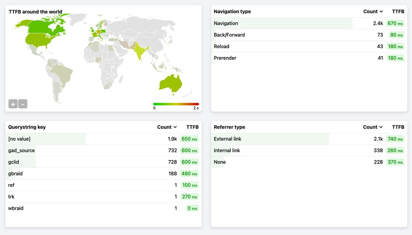The height and width of the screenshot is (235, 412).
Task: Click the TTFB color scale legend
Action: coord(176,104)
